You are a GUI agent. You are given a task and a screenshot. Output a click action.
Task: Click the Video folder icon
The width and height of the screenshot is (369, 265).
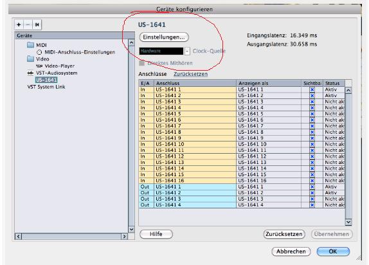(31, 59)
